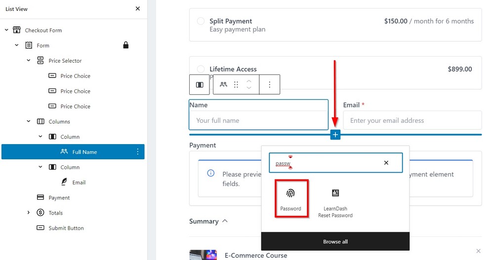Click the info icon in Payment notice
Viewport: 494px width, 260px height.
pos(211,173)
